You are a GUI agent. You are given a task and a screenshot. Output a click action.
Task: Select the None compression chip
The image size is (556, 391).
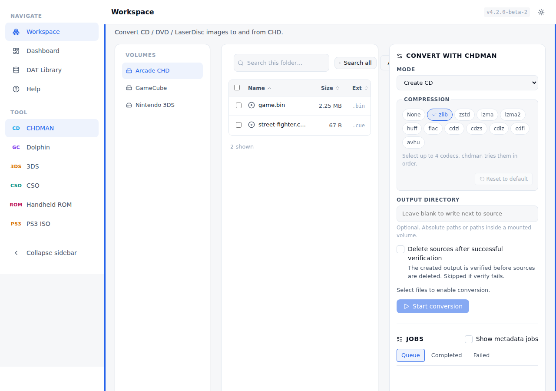pyautogui.click(x=414, y=115)
